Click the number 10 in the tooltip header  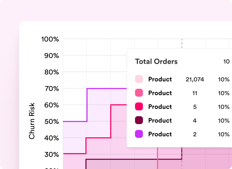pyautogui.click(x=226, y=62)
